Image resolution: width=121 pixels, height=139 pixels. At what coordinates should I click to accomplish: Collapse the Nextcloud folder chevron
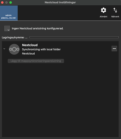click(x=4, y=49)
